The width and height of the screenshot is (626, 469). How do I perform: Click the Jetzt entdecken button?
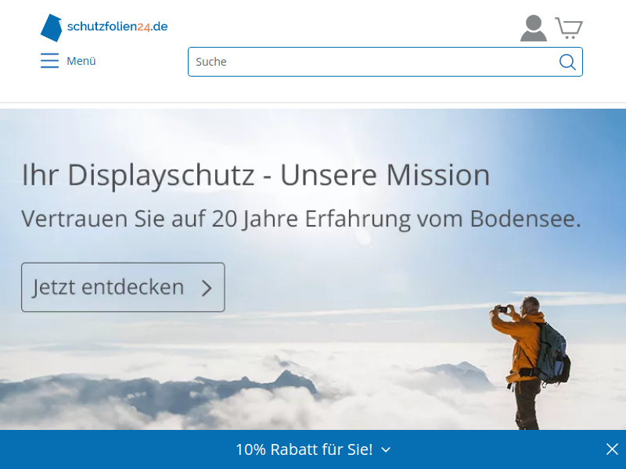(123, 287)
